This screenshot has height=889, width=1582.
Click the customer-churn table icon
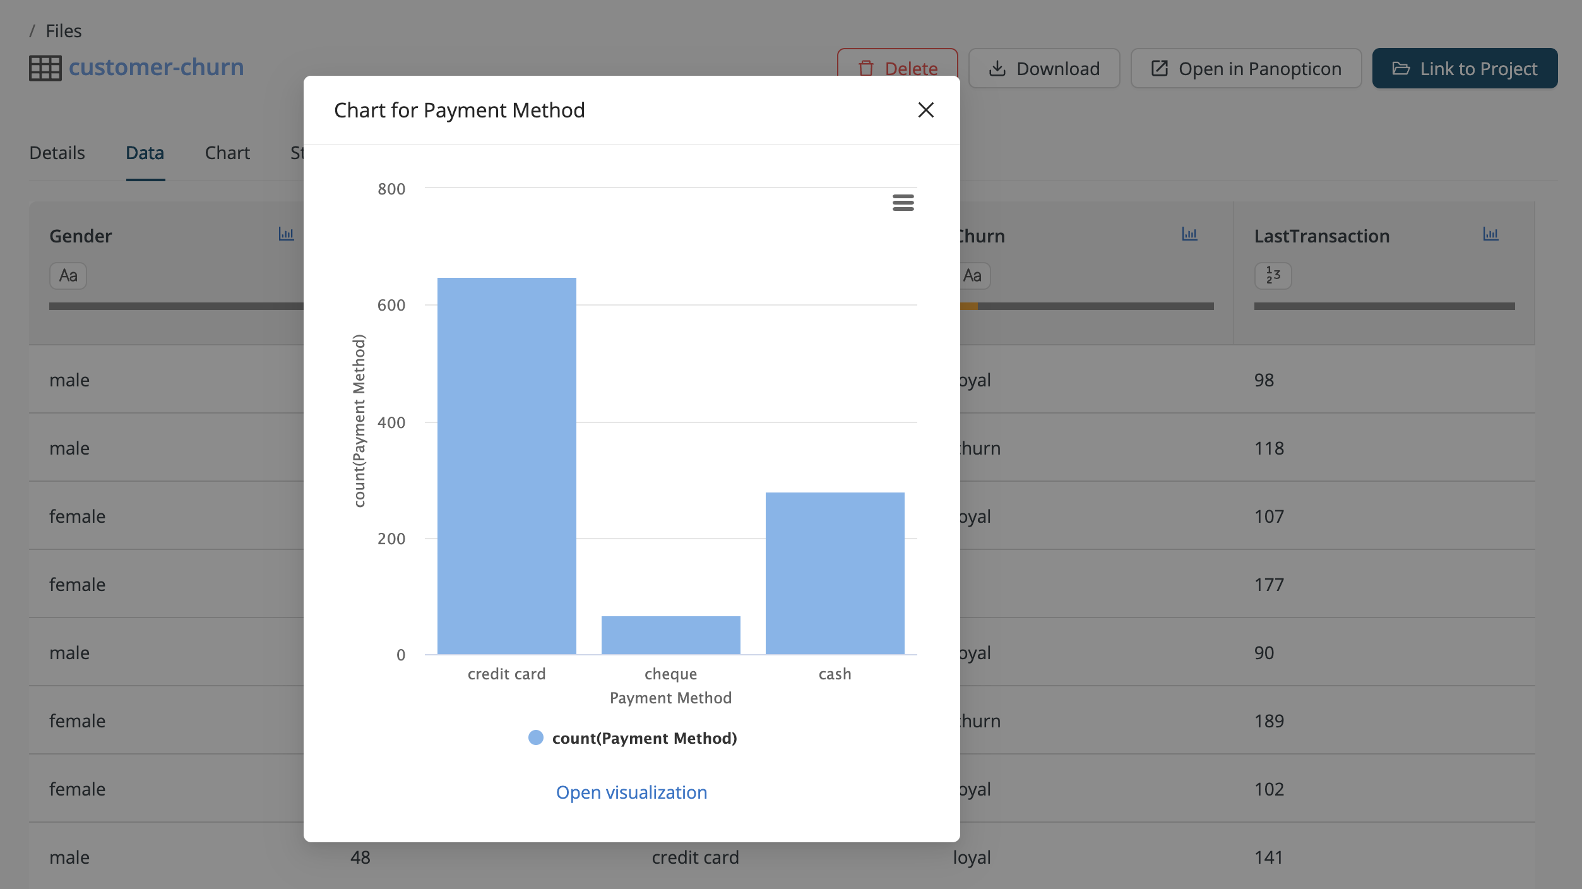tap(45, 68)
